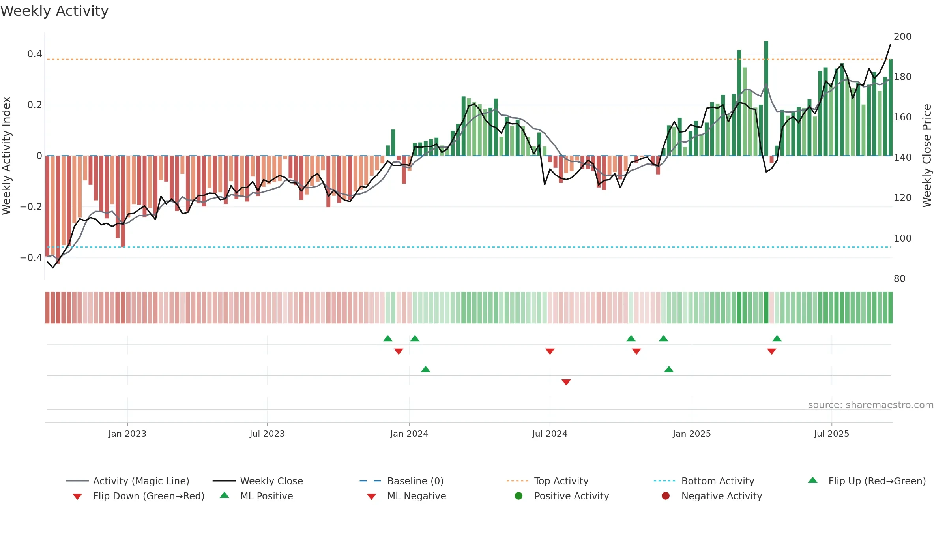The image size is (947, 533).
Task: Click the green flip-up triangle just after Jan 2024 gridline
Action: click(x=415, y=338)
